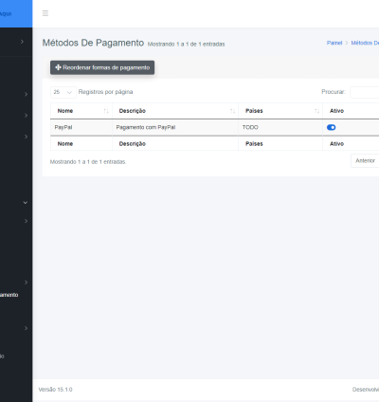Viewport: 379px width, 402px height.
Task: Click the Reordenar formas de pagamento button
Action: 102,67
